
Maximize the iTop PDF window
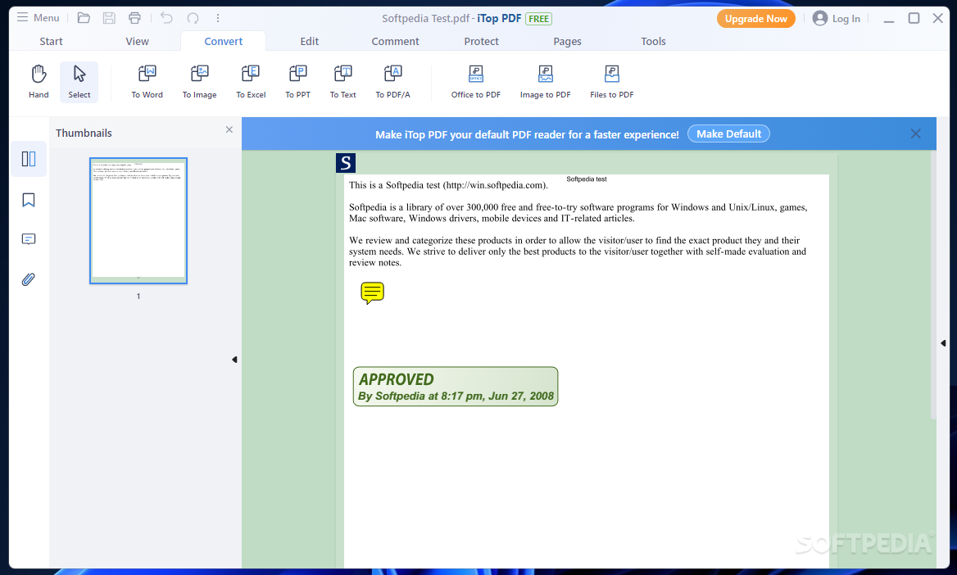(x=914, y=18)
